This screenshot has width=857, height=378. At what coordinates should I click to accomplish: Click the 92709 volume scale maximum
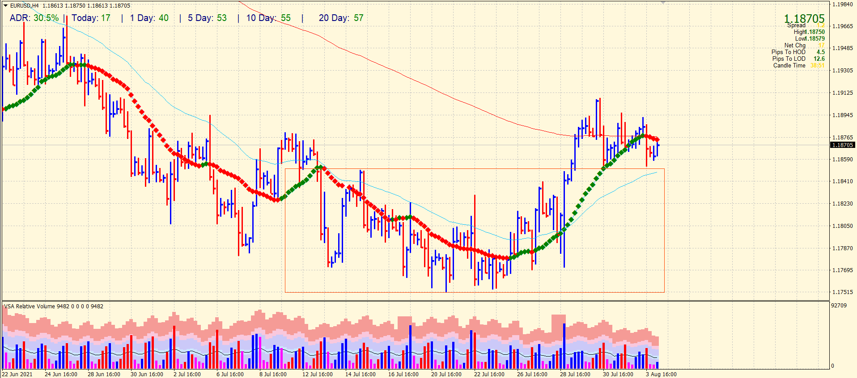[x=839, y=306]
